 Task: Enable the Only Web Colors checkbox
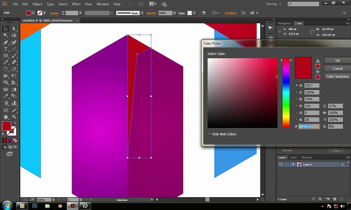tap(209, 134)
